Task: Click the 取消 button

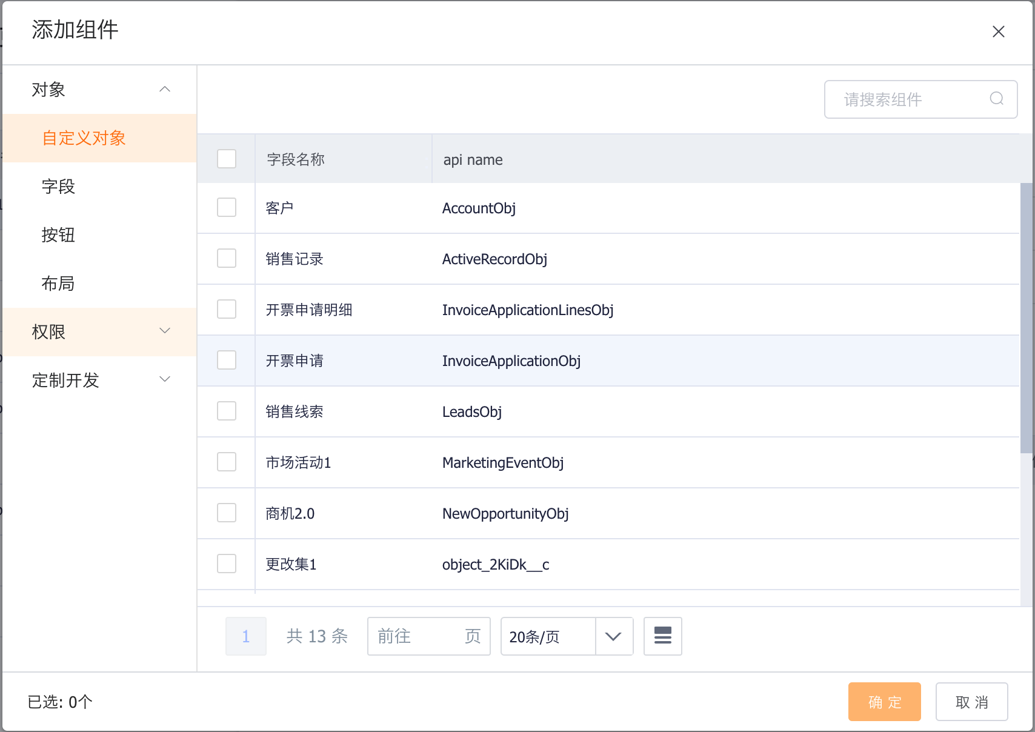Action: [971, 702]
